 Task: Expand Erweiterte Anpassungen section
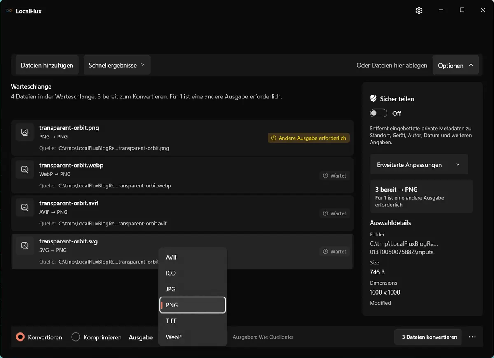pos(419,165)
